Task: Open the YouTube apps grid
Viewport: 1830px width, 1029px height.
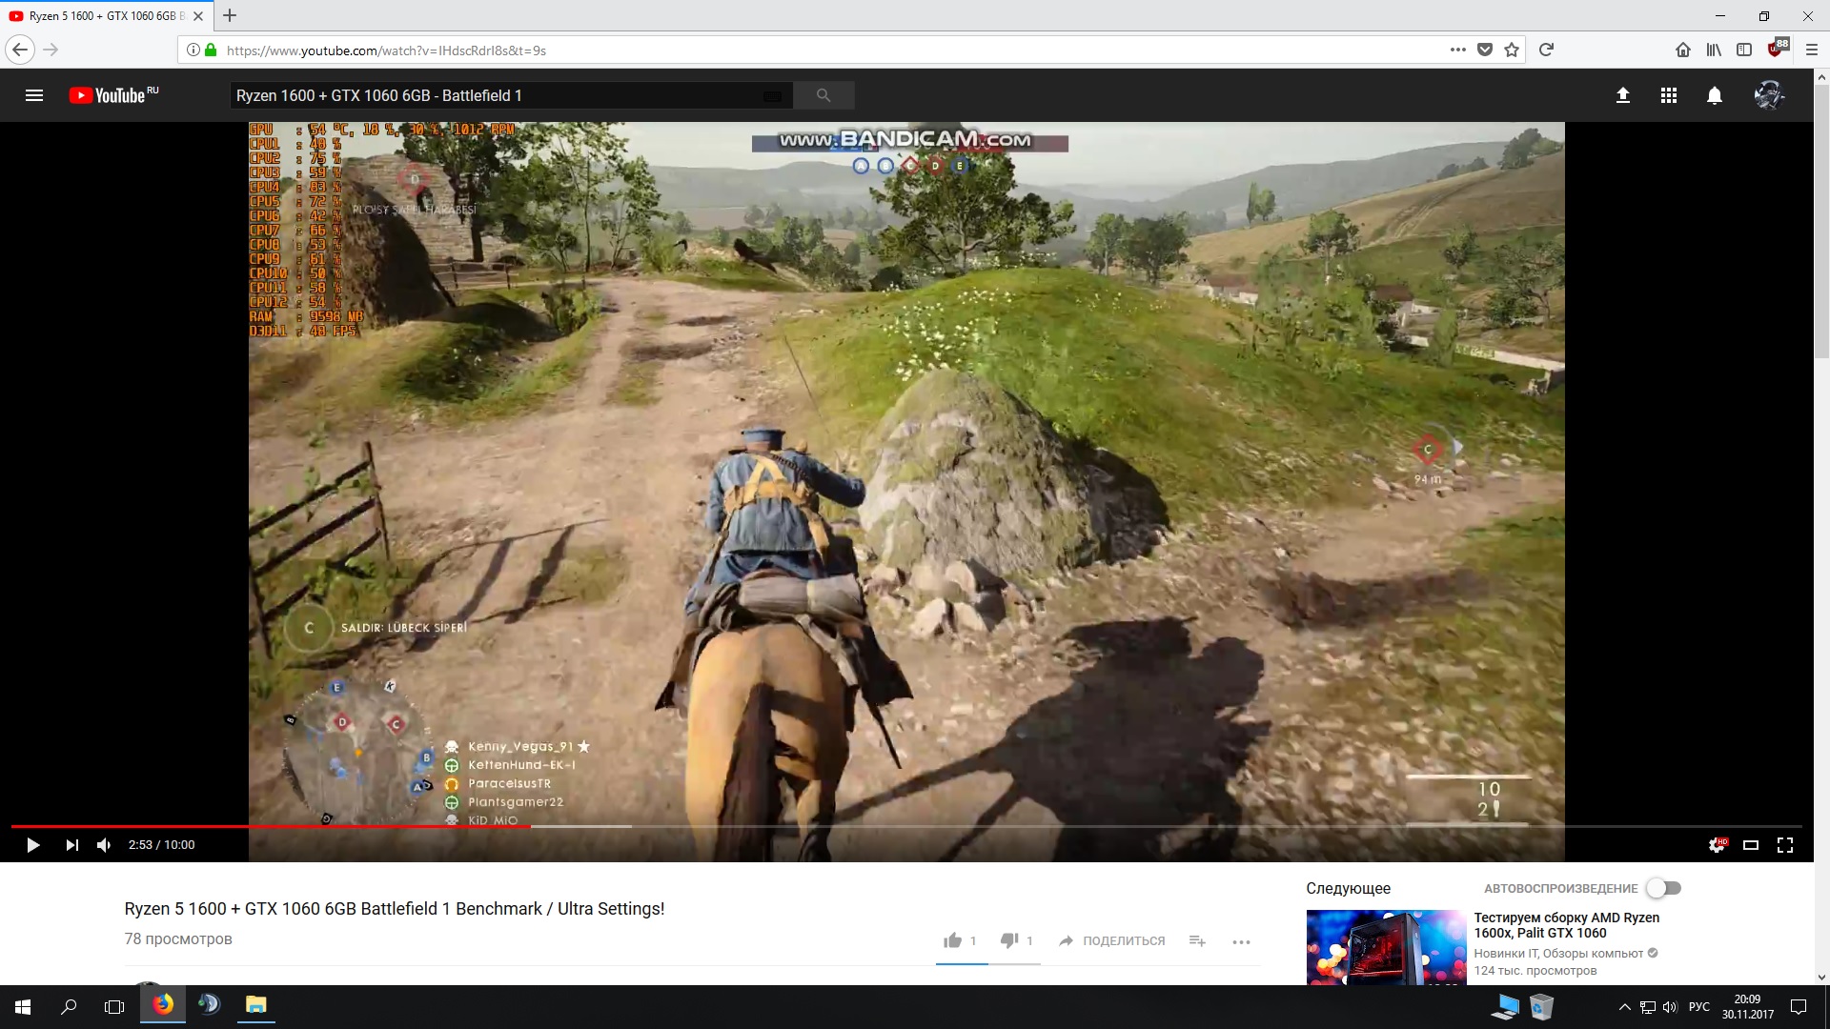Action: point(1668,95)
